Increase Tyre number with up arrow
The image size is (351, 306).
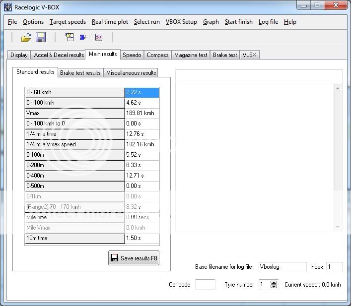point(274,283)
